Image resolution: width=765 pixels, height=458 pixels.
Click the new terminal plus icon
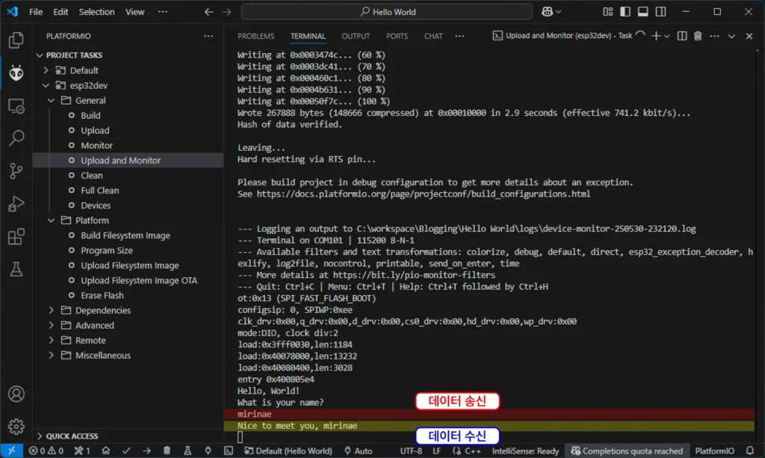[656, 36]
